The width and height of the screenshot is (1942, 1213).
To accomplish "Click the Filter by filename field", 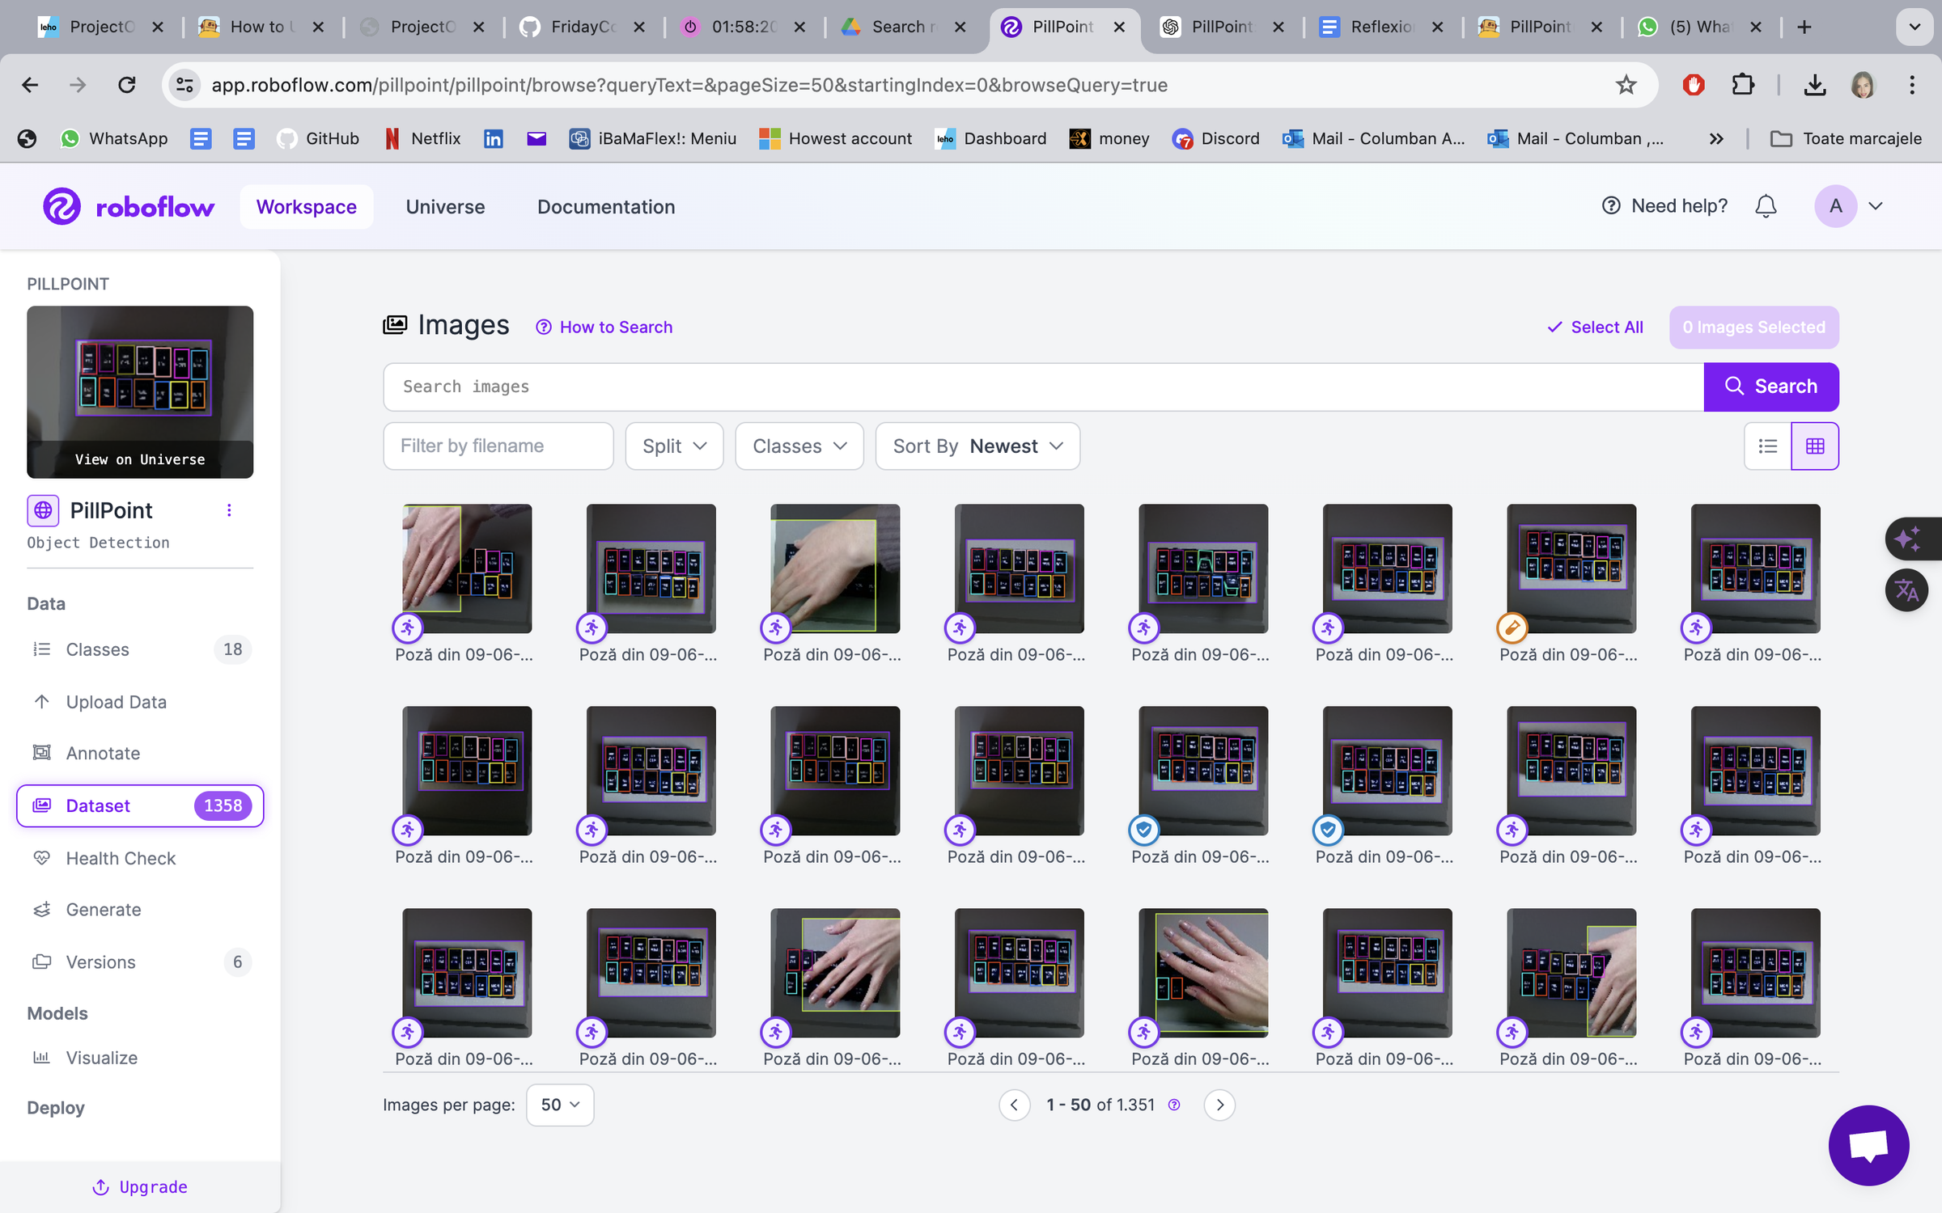I will 498,446.
